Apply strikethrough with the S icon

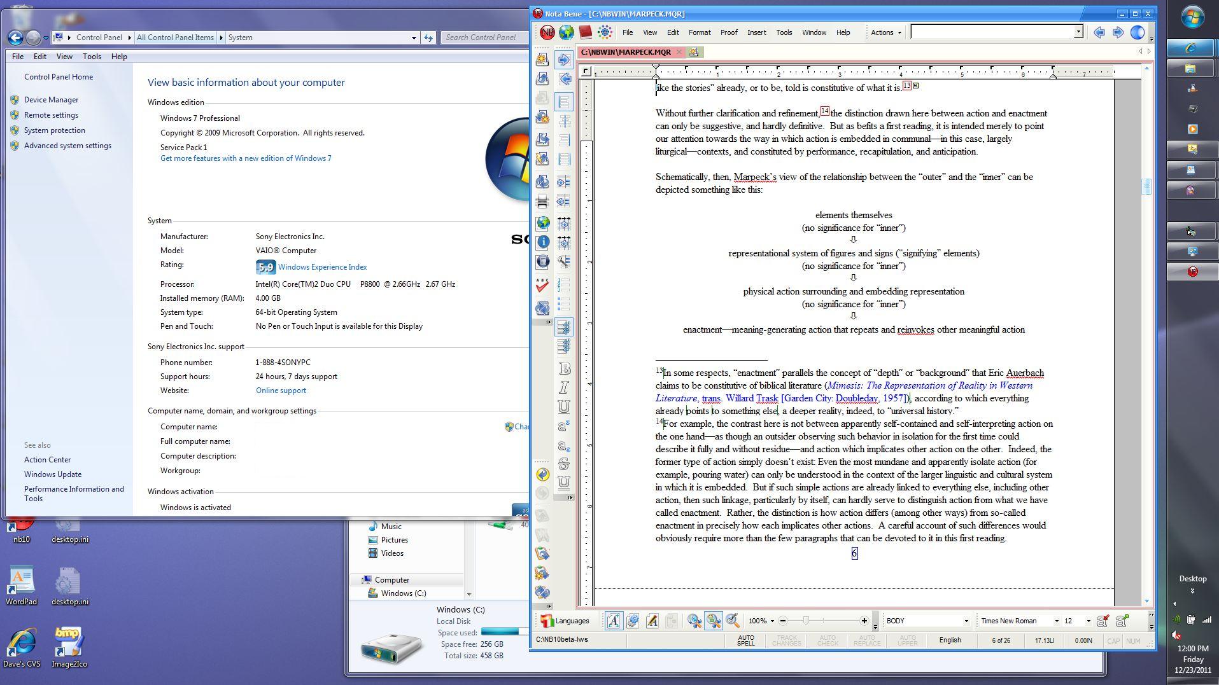(564, 464)
